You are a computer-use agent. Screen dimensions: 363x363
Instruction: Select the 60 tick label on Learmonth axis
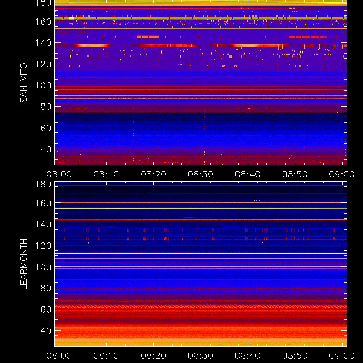[x=46, y=309]
